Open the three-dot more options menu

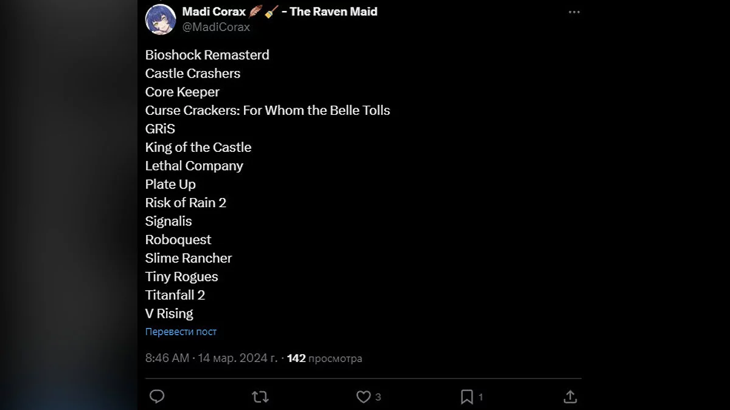[x=574, y=12]
